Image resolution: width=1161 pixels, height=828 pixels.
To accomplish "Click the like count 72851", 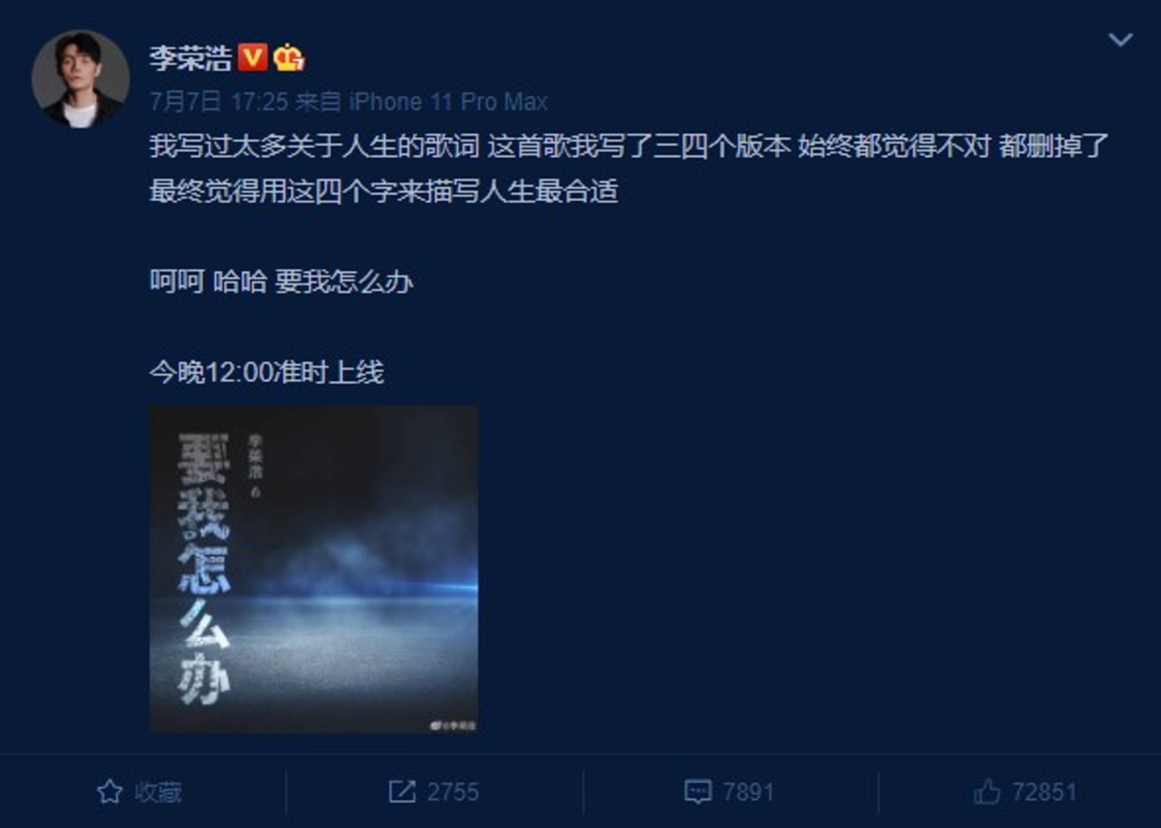I will (x=1044, y=792).
